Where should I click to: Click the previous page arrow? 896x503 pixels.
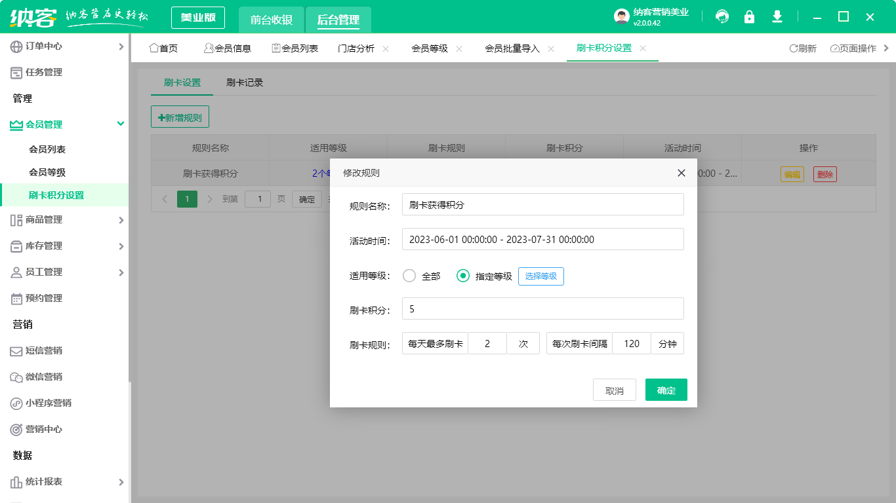[x=165, y=199]
